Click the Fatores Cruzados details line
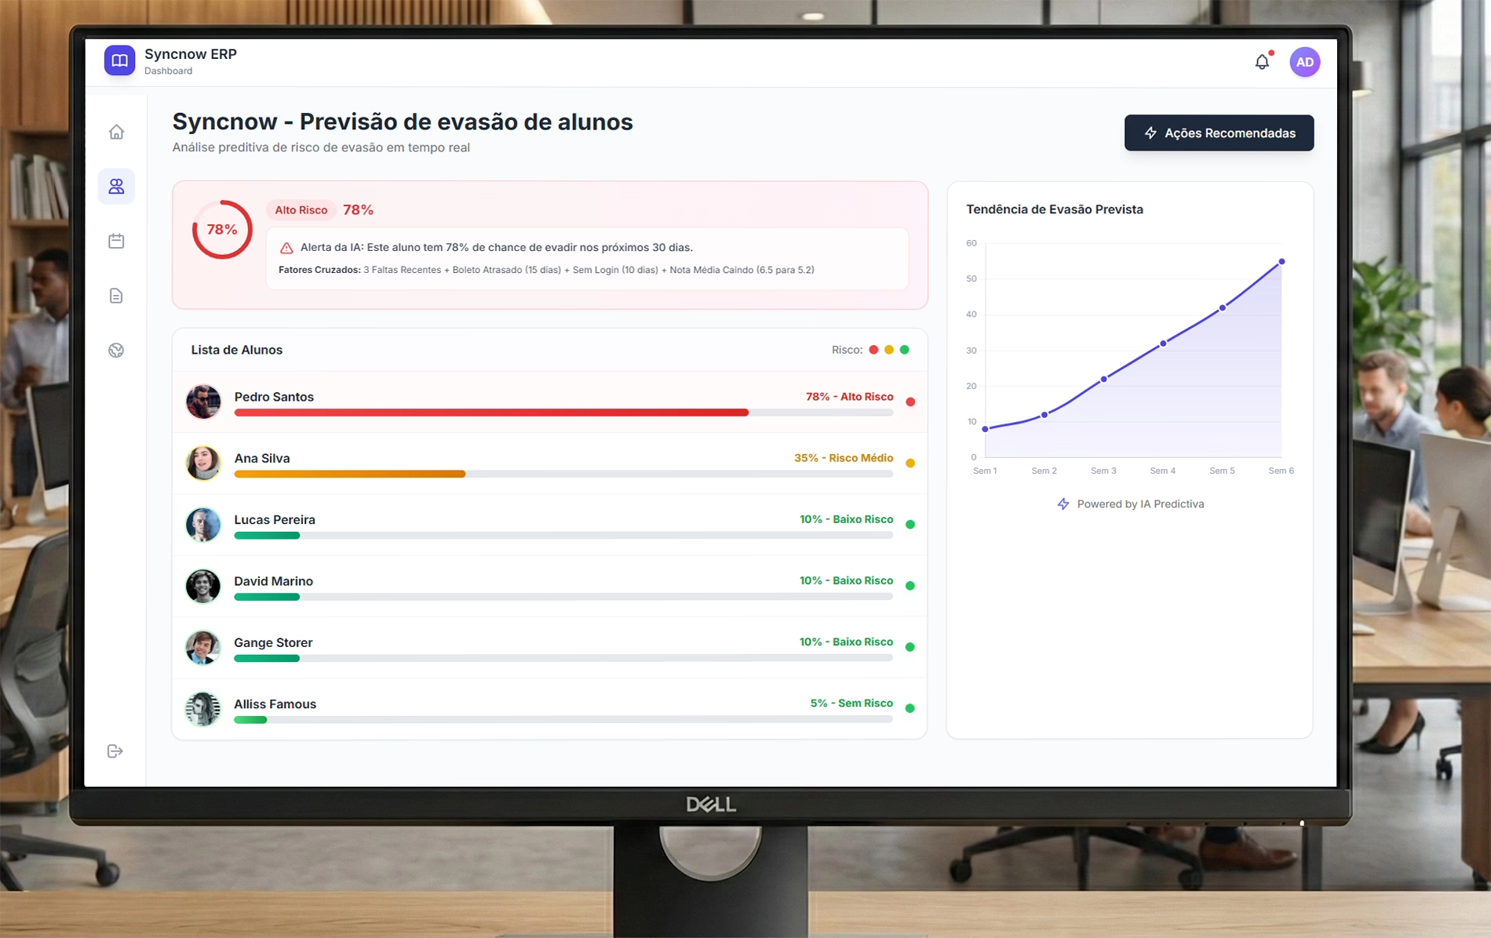1491x938 pixels. click(546, 270)
